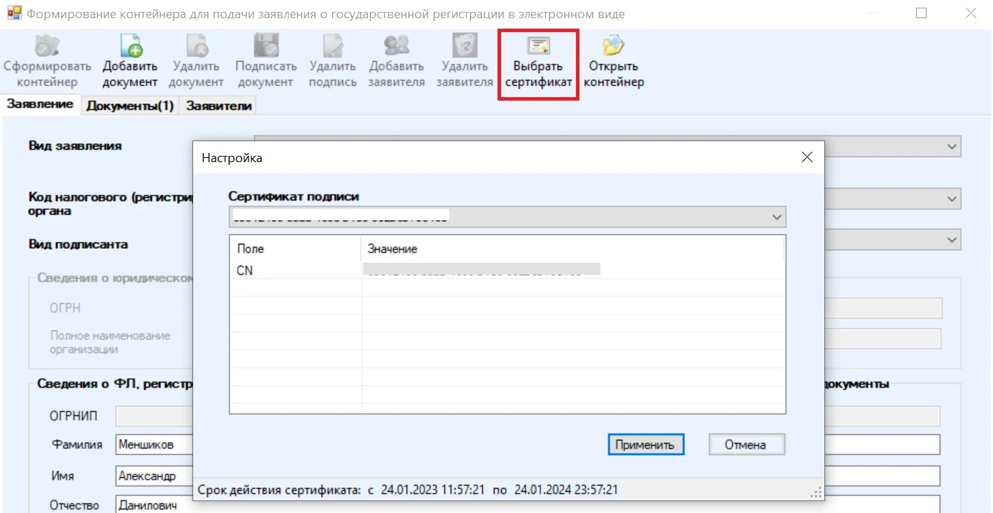
Task: Open the Код налогового органа dropdown
Action: tap(951, 198)
